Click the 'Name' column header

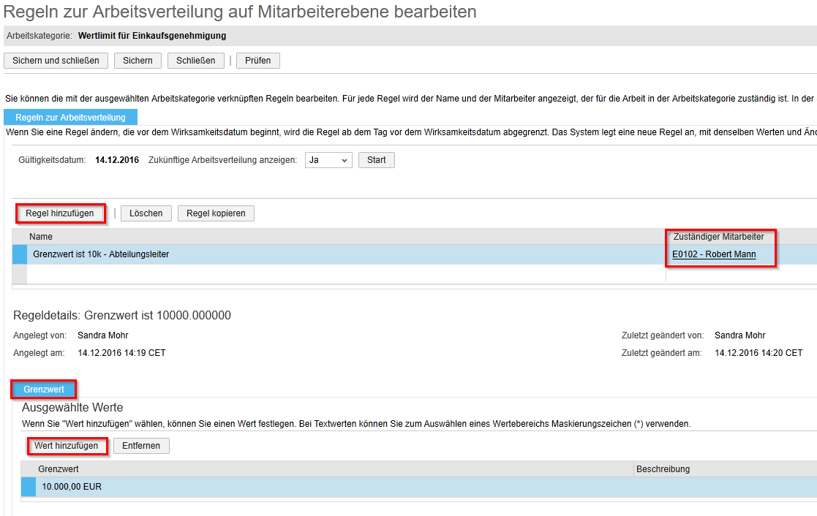pyautogui.click(x=41, y=237)
